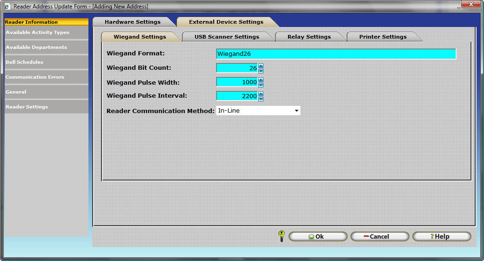Open Help for this form
The image size is (484, 261).
pyautogui.click(x=441, y=236)
